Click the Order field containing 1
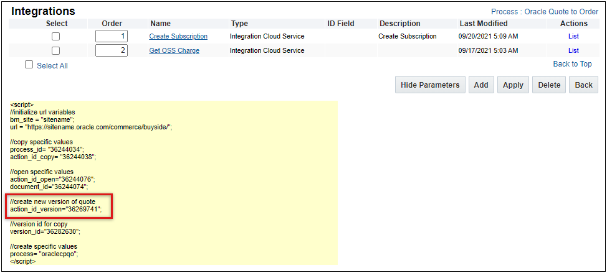607x273 pixels. click(x=112, y=37)
